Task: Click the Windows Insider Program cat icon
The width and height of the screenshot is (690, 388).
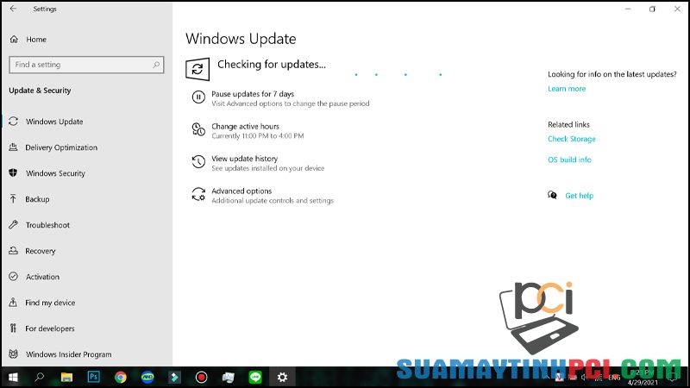Action: [x=14, y=354]
